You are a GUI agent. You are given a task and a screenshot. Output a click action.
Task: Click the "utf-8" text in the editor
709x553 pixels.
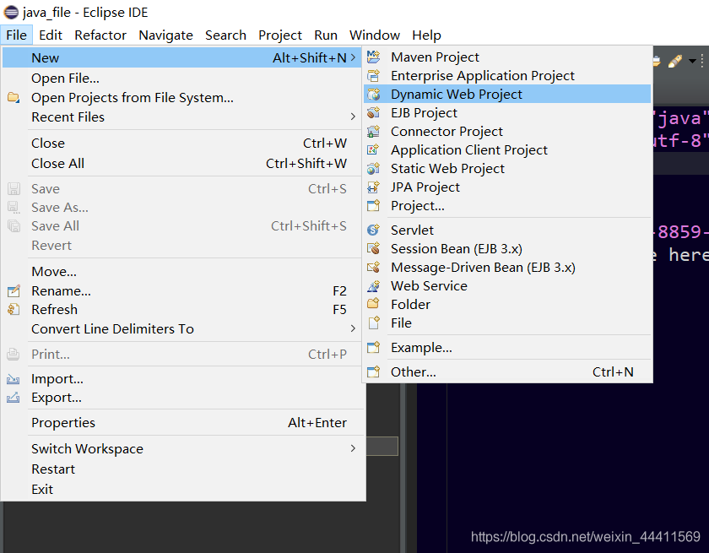681,141
